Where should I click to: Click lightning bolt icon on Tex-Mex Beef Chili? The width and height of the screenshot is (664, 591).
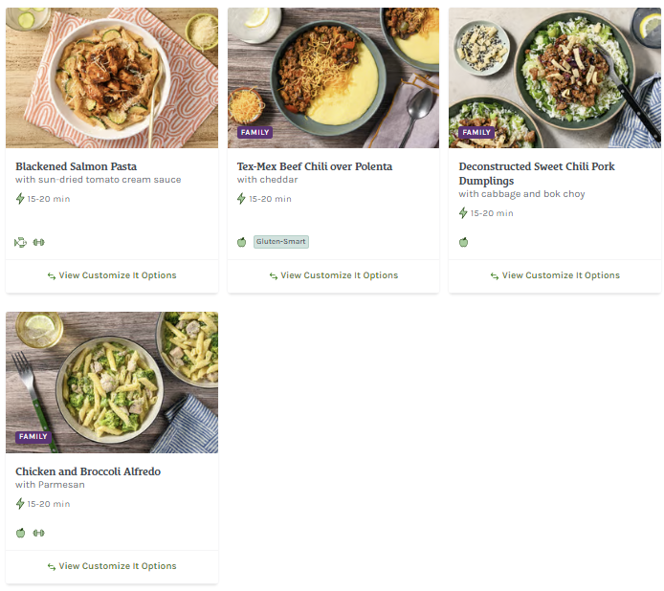[x=242, y=199]
